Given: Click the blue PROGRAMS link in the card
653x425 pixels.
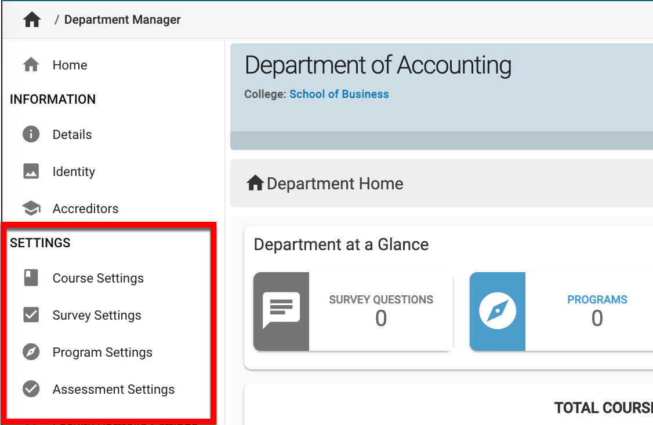Looking at the screenshot, I should [597, 299].
